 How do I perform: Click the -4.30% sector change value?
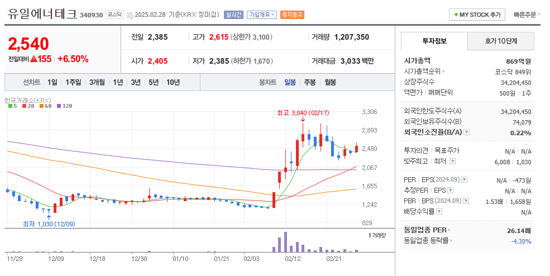pyautogui.click(x=521, y=241)
